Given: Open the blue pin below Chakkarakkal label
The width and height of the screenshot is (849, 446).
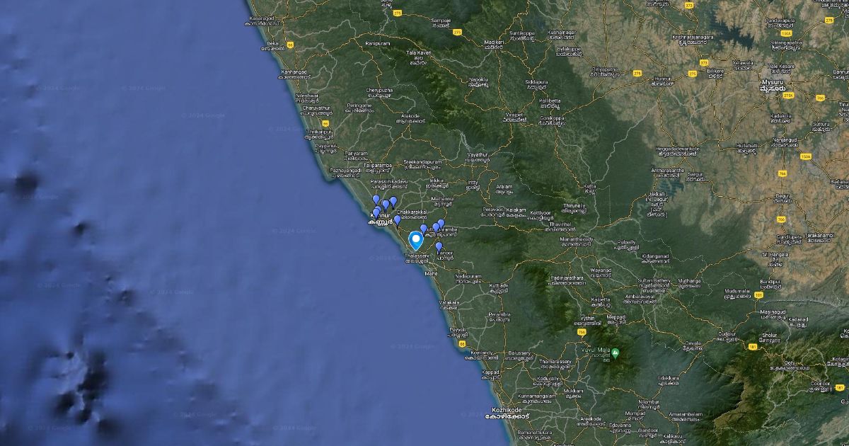Looking at the screenshot, I should (x=397, y=220).
